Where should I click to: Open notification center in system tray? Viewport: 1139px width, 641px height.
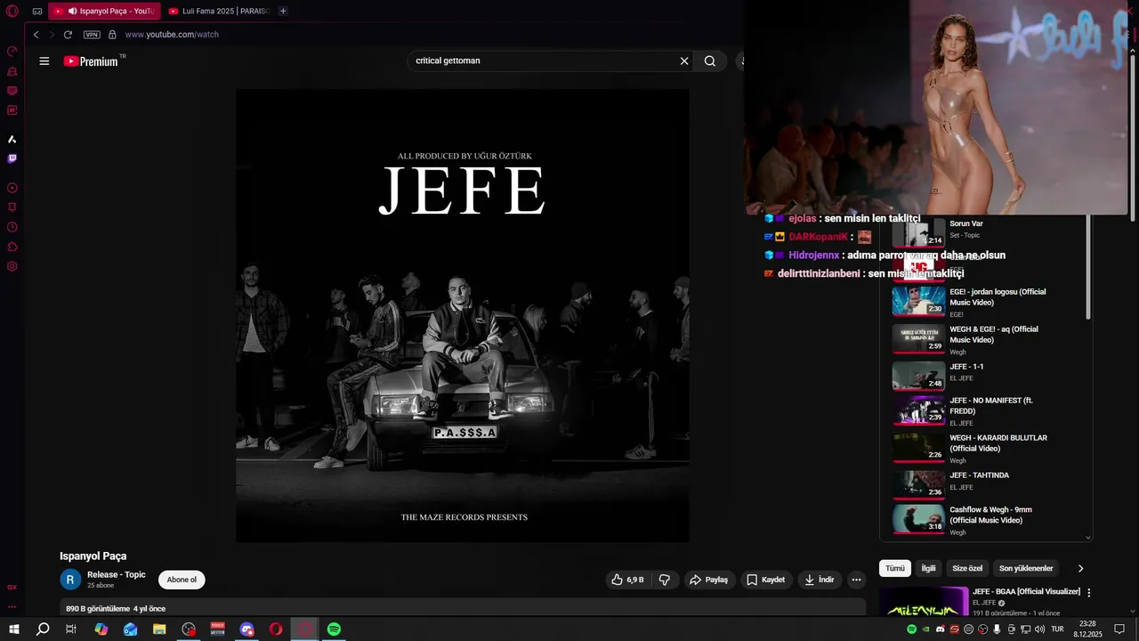point(1119,629)
